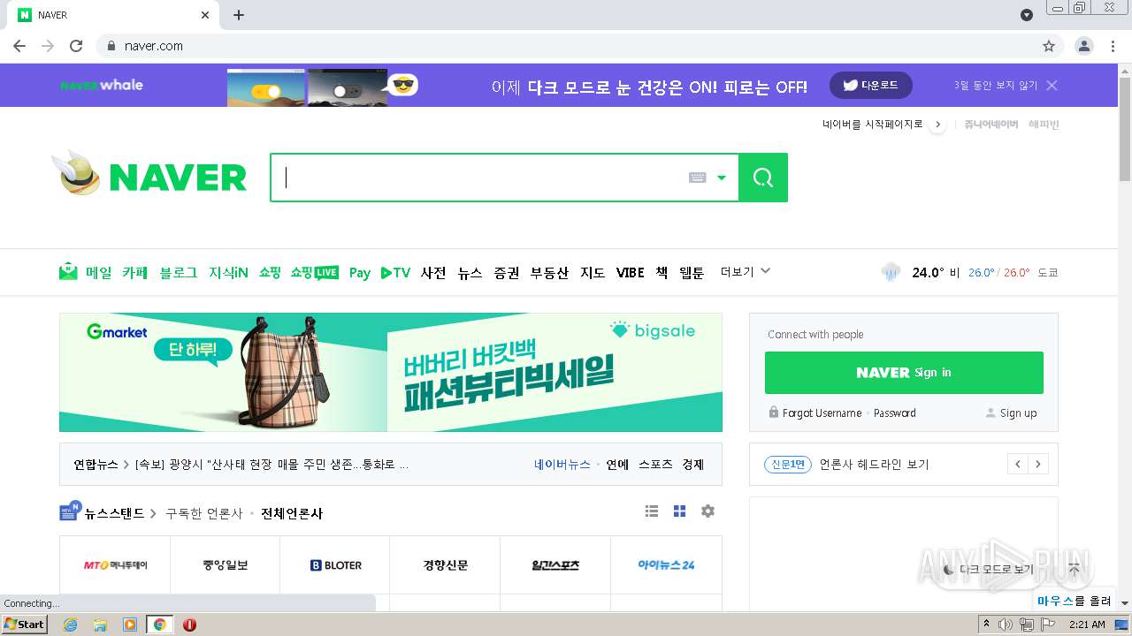Open the 증권 stocks link
This screenshot has height=636, width=1132.
point(507,273)
